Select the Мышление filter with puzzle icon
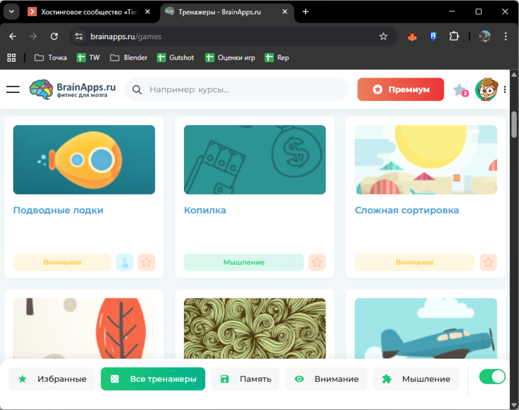Viewport: 519px width, 410px height. 415,378
